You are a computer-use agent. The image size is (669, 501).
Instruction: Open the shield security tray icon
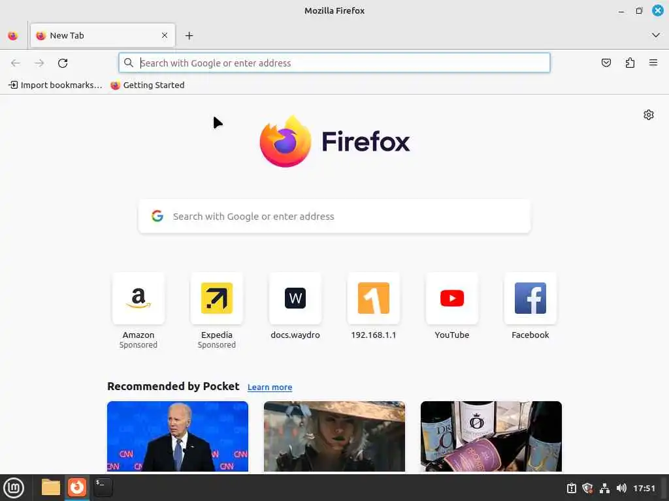tap(587, 488)
